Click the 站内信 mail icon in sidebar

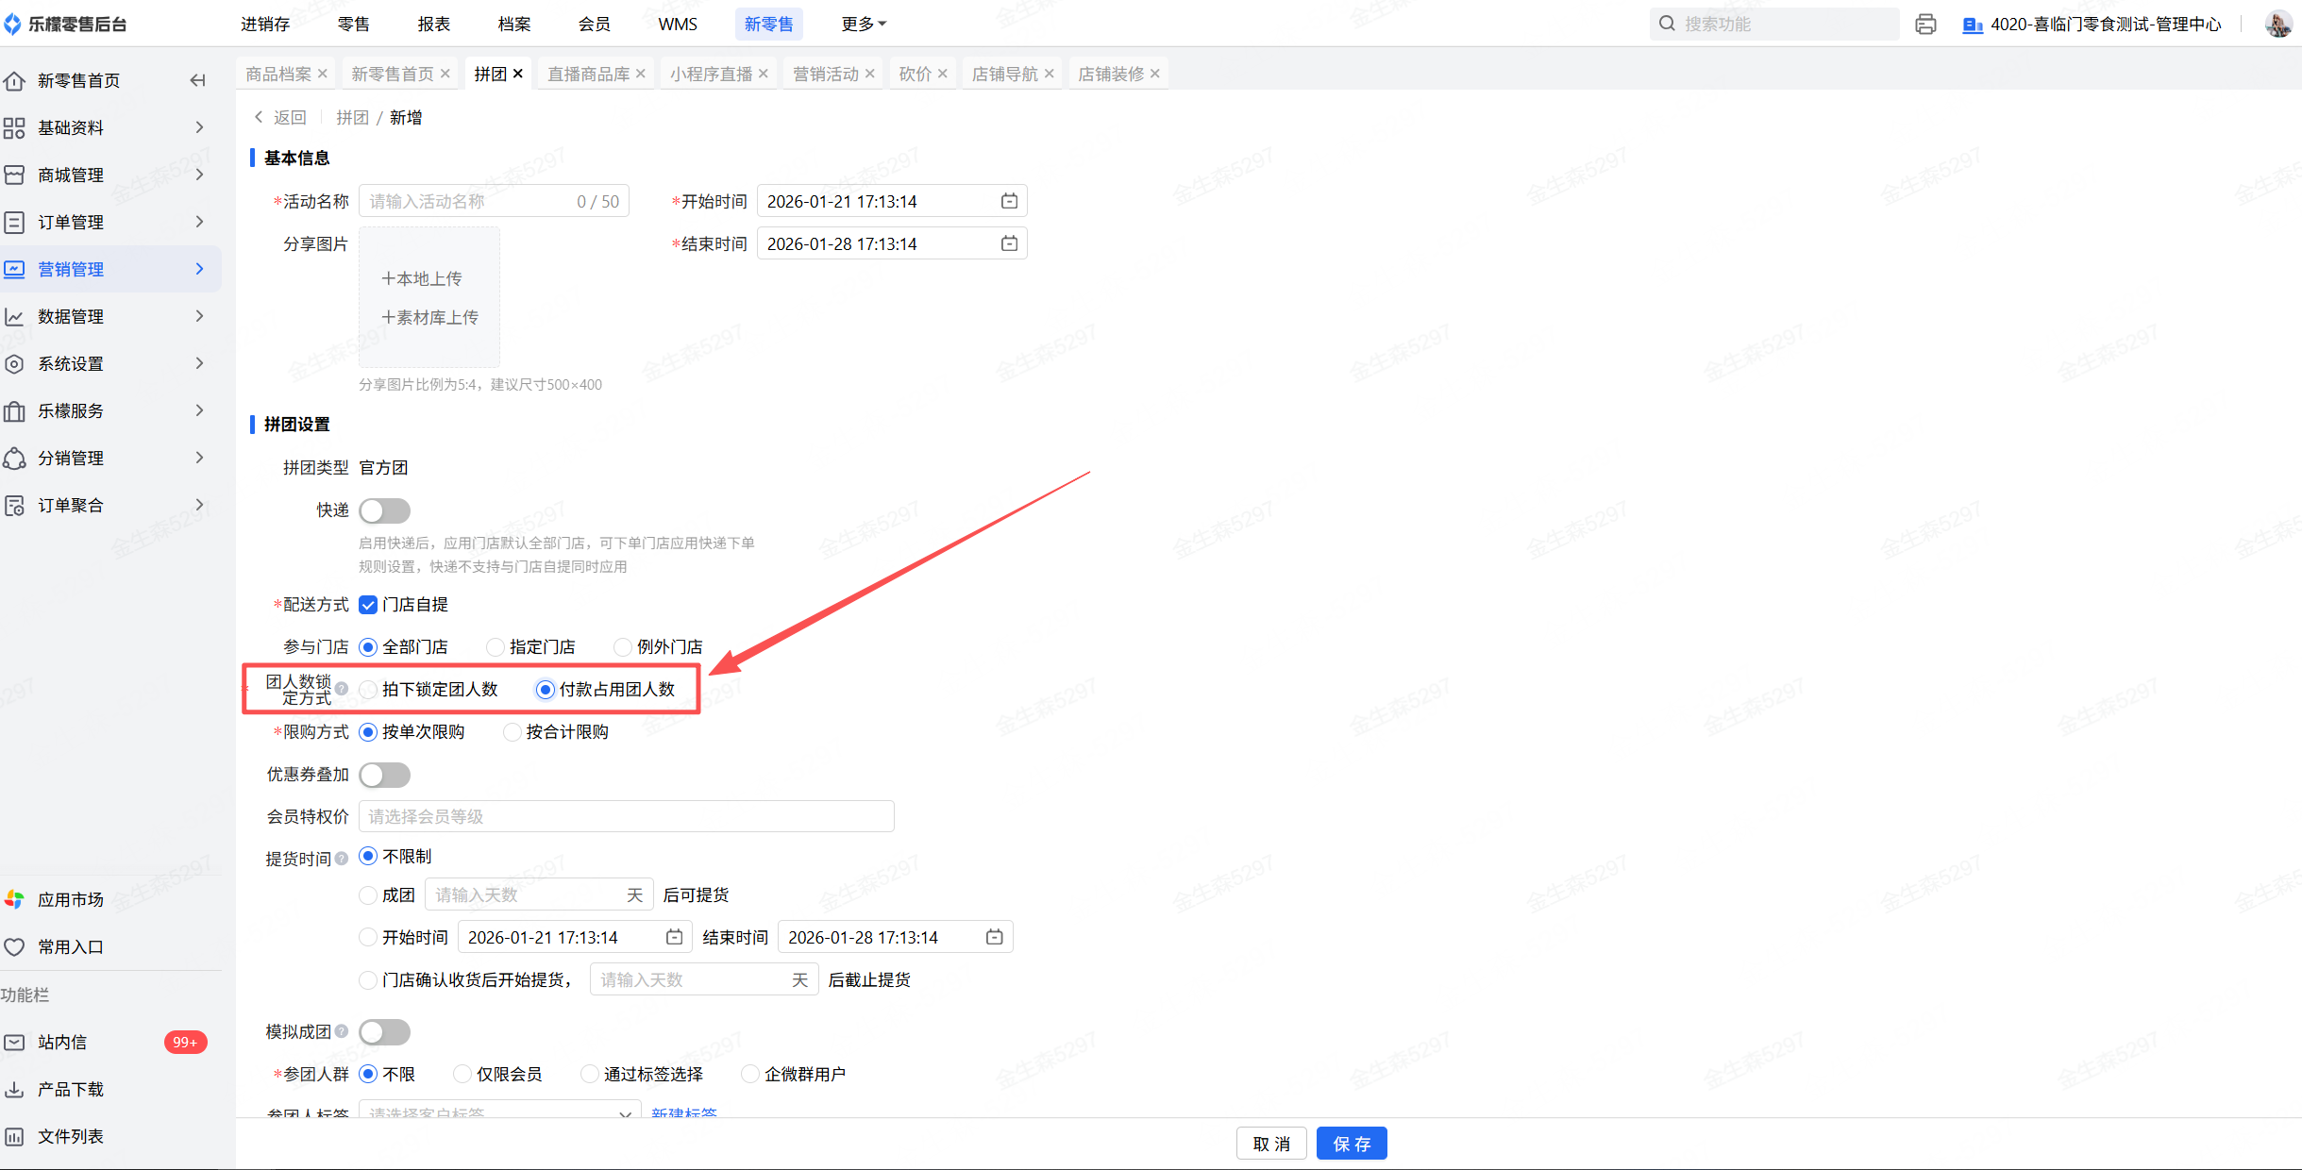(x=15, y=1042)
